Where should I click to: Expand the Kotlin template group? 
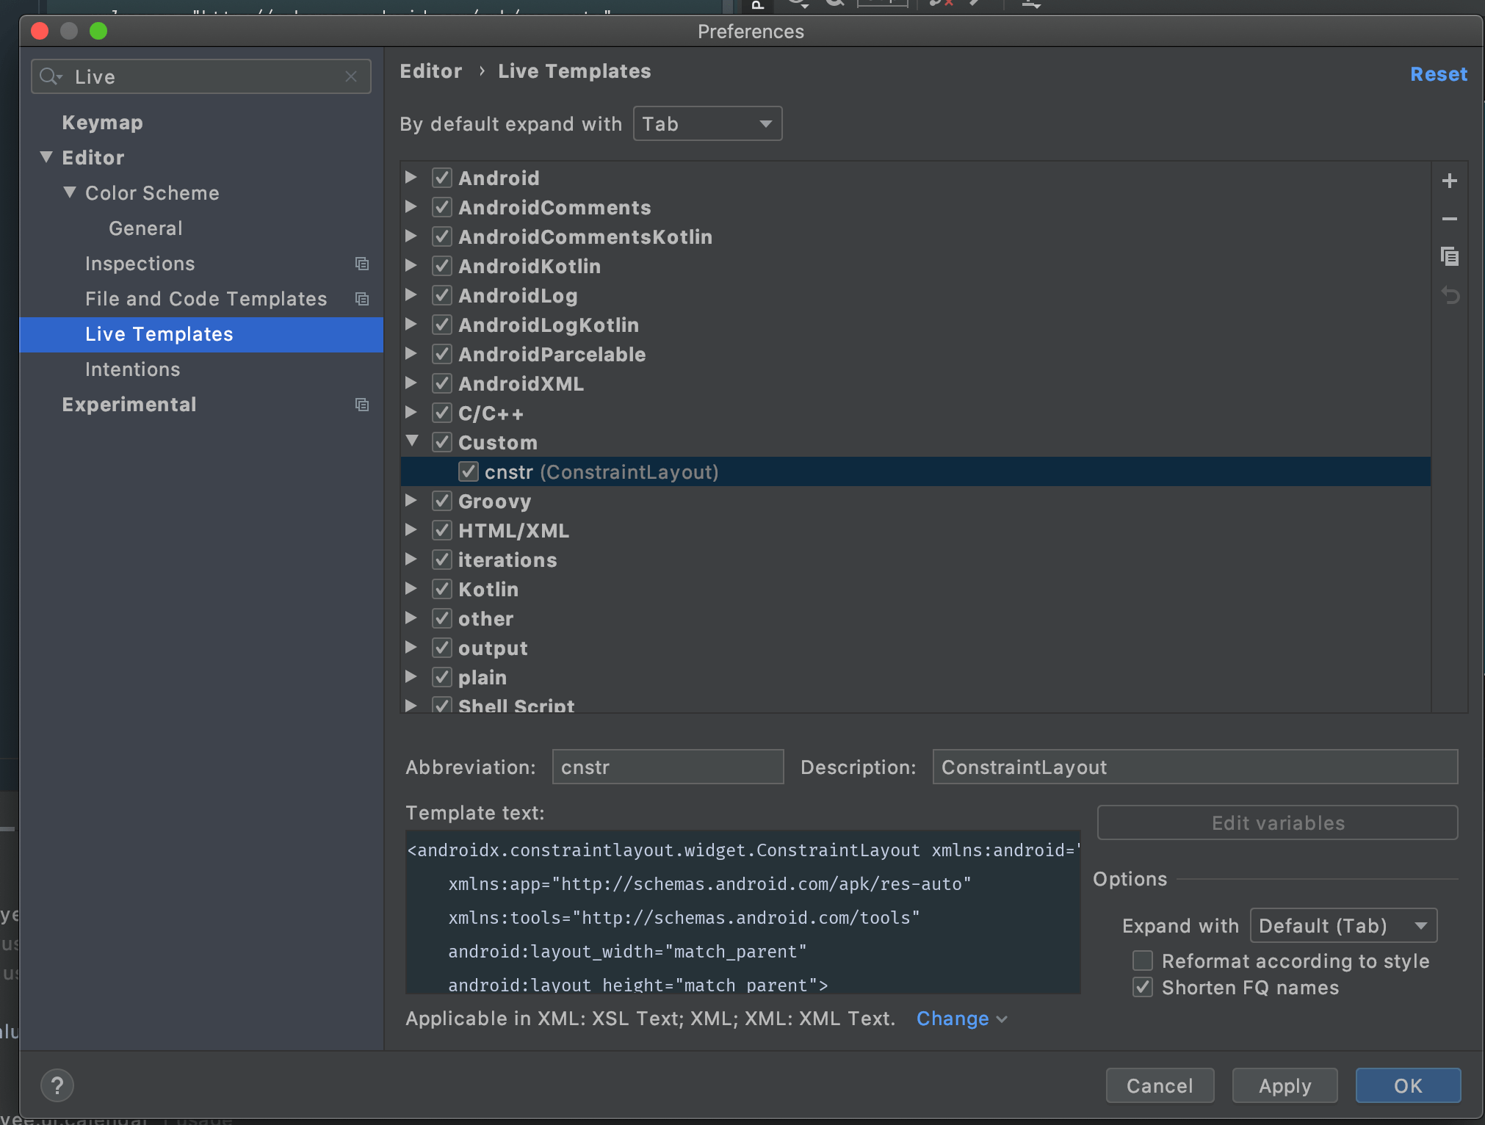tap(411, 589)
